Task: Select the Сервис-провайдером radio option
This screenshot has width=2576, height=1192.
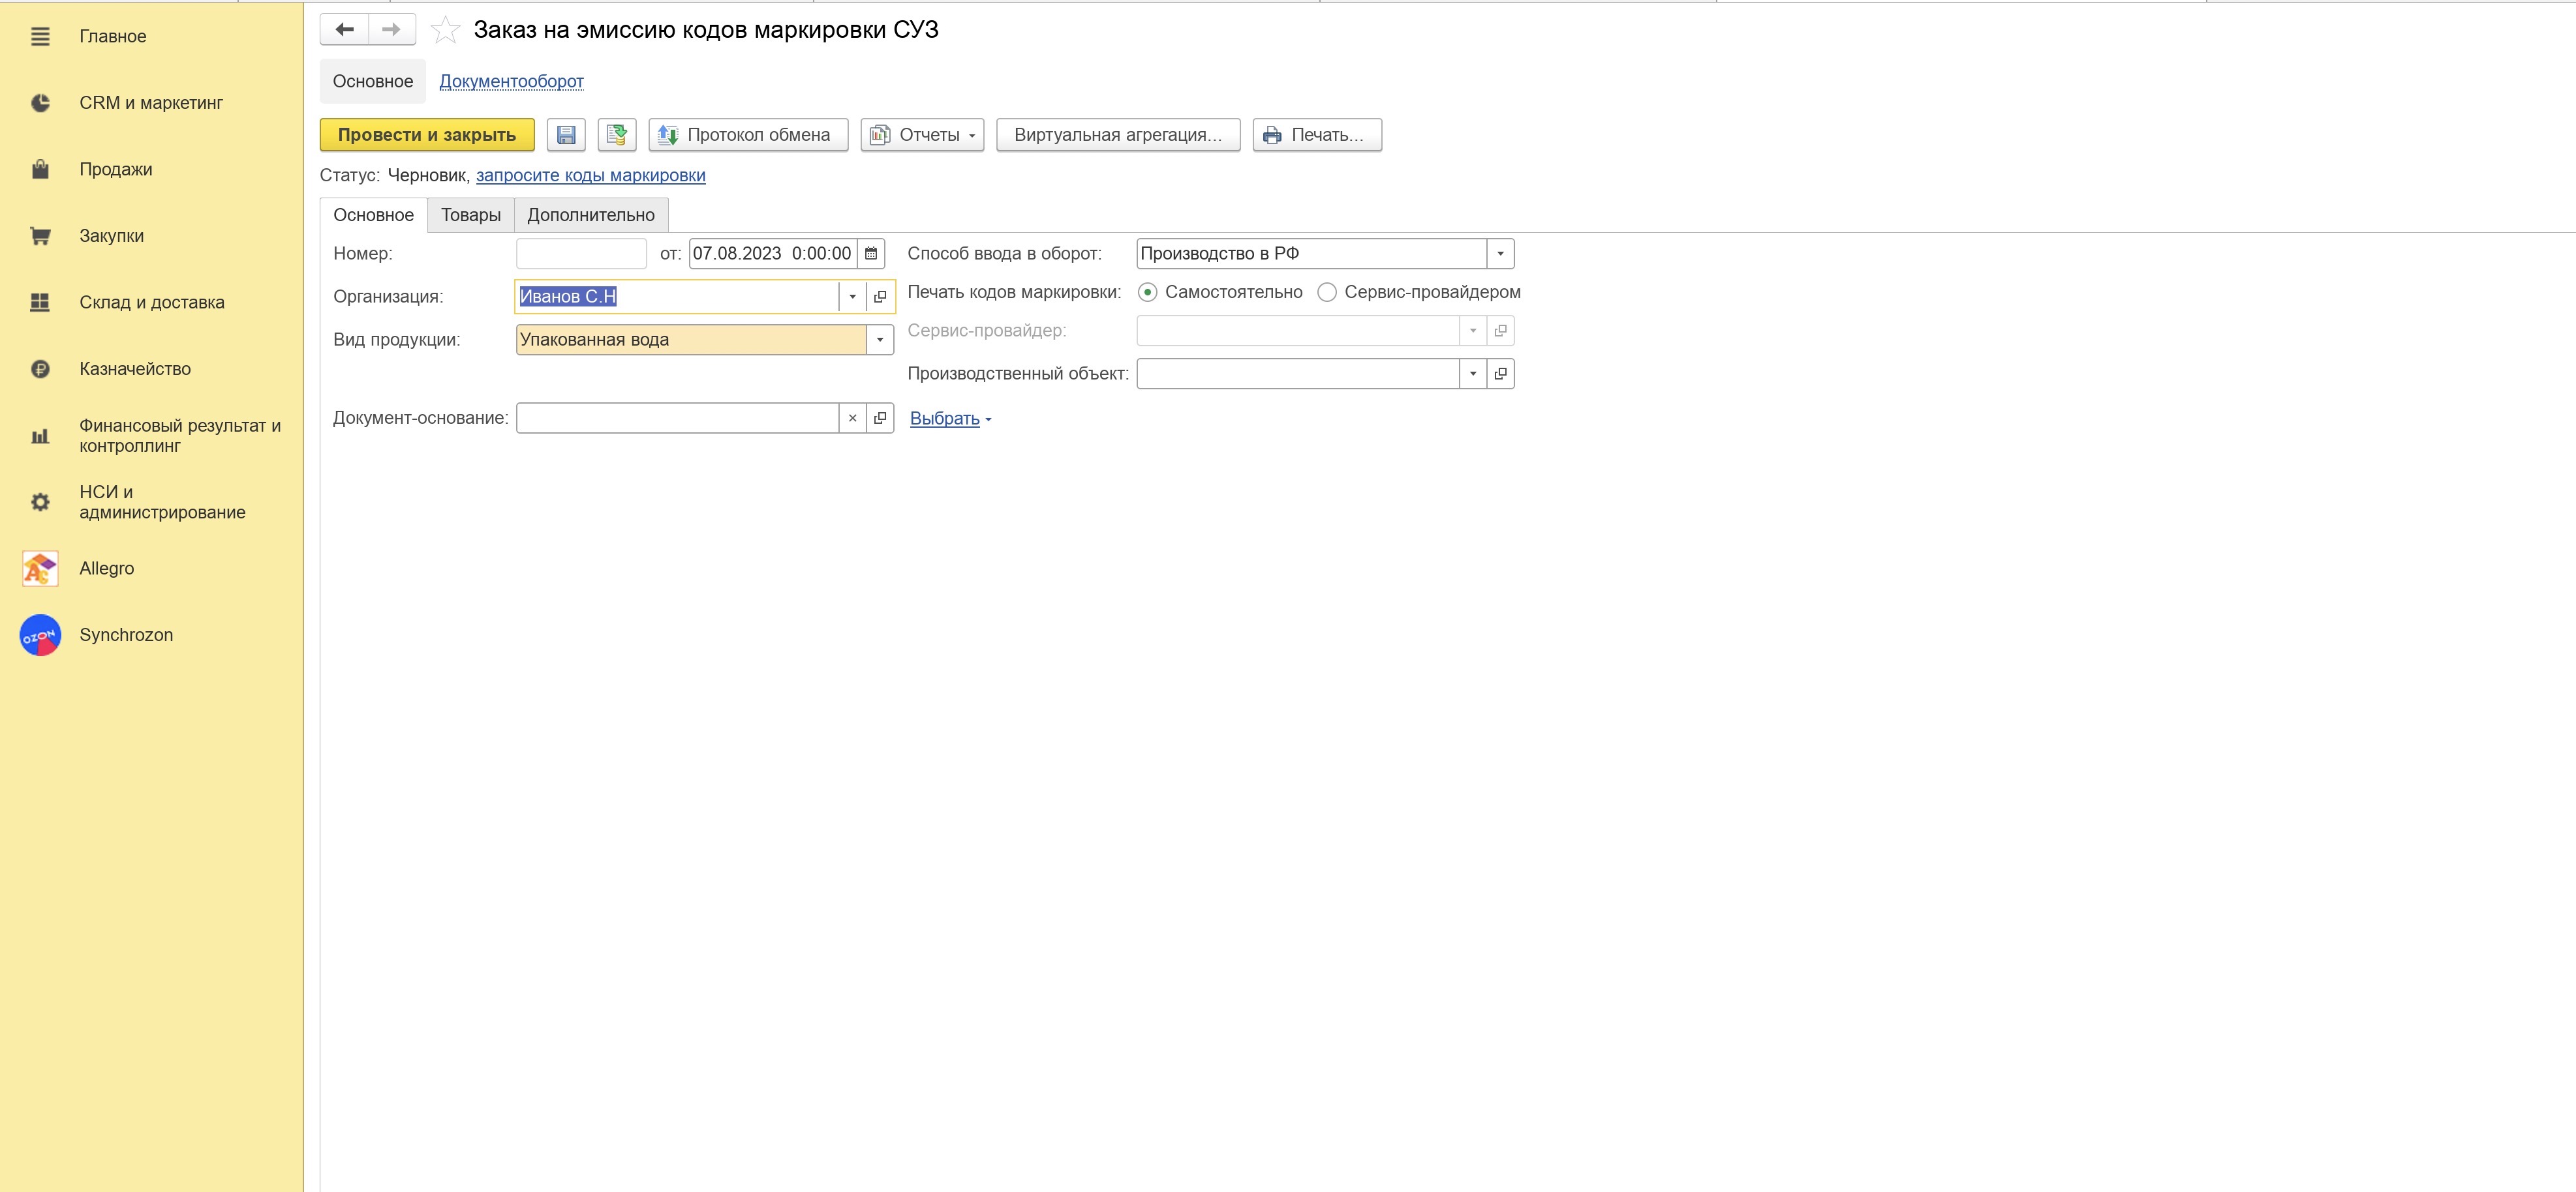Action: click(x=1327, y=293)
